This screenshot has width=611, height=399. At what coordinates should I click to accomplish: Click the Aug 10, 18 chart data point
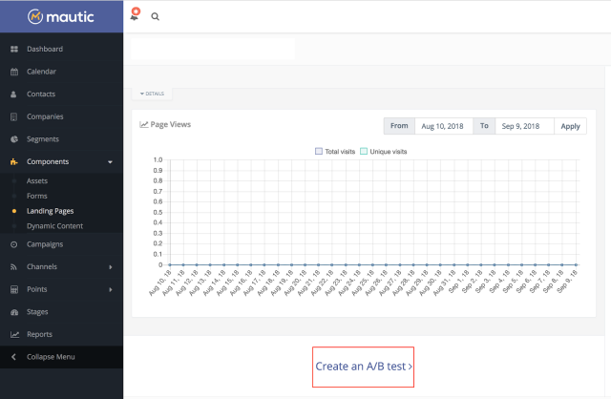pyautogui.click(x=170, y=265)
